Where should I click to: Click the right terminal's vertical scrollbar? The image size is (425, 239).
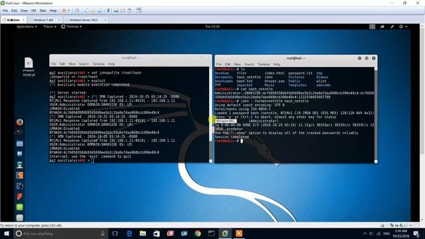pos(376,115)
